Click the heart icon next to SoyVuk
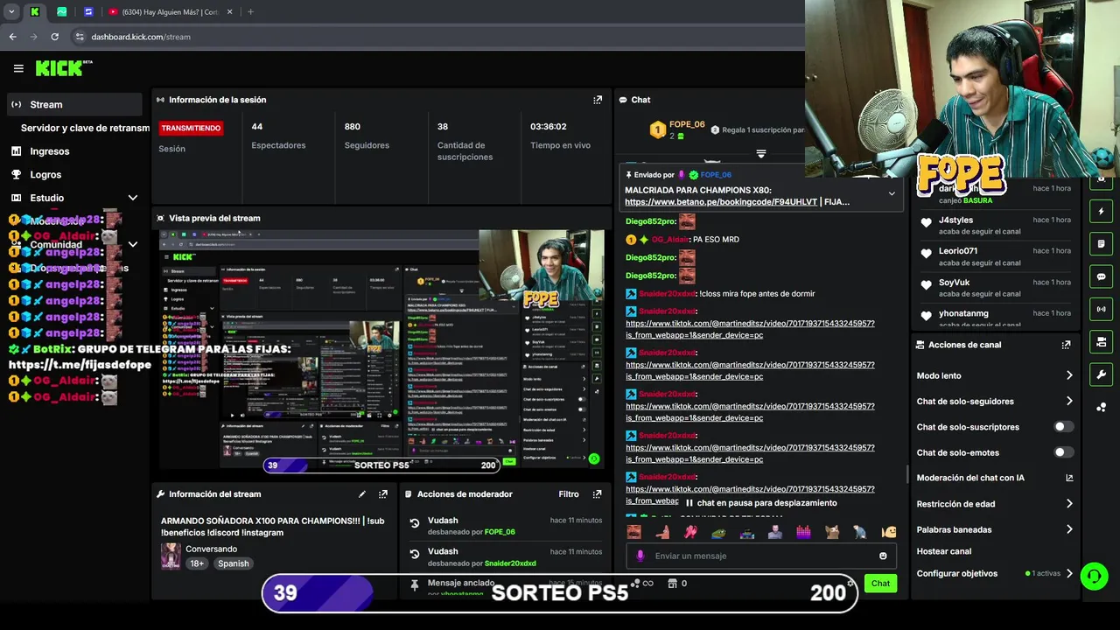This screenshot has height=630, width=1120. tap(927, 285)
